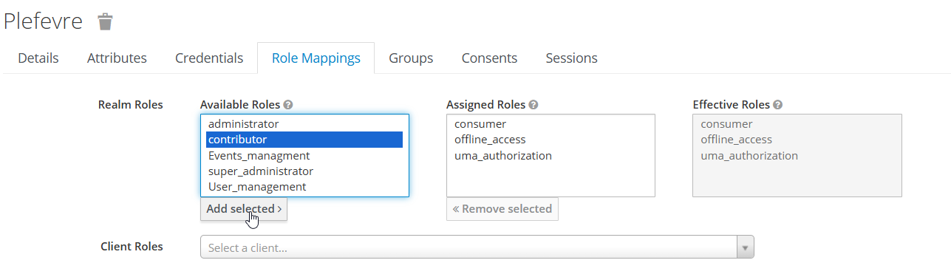Click offline_access in Effective Roles list
The image size is (951, 277).
click(797, 140)
